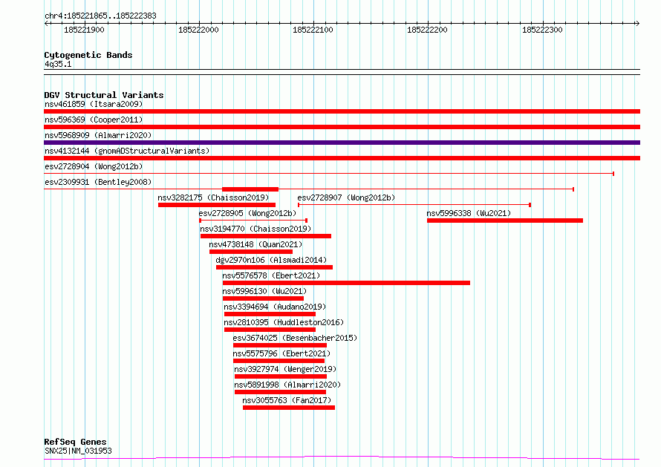Click the red nsv461859 variant bar
661x467 pixels.
(342, 111)
